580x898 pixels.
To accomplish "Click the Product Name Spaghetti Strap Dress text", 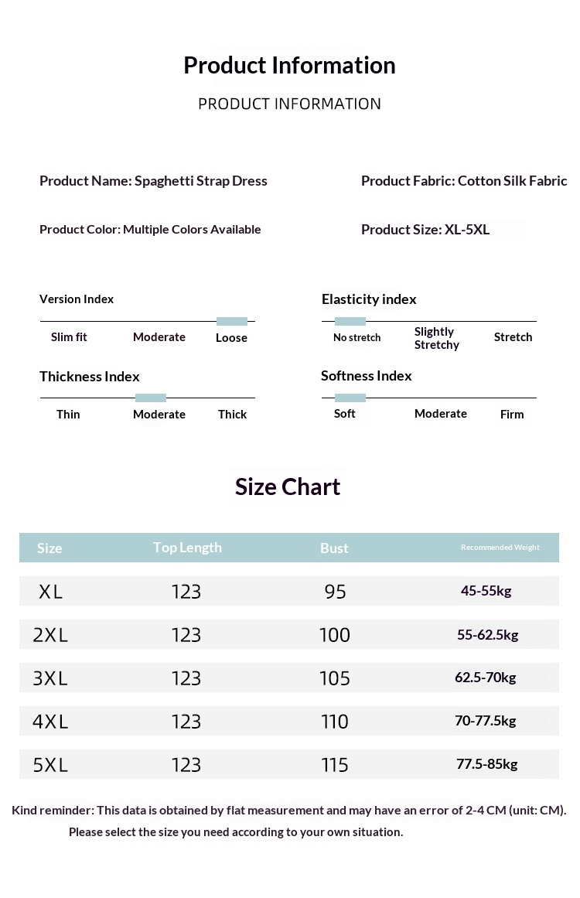I will 153,181.
